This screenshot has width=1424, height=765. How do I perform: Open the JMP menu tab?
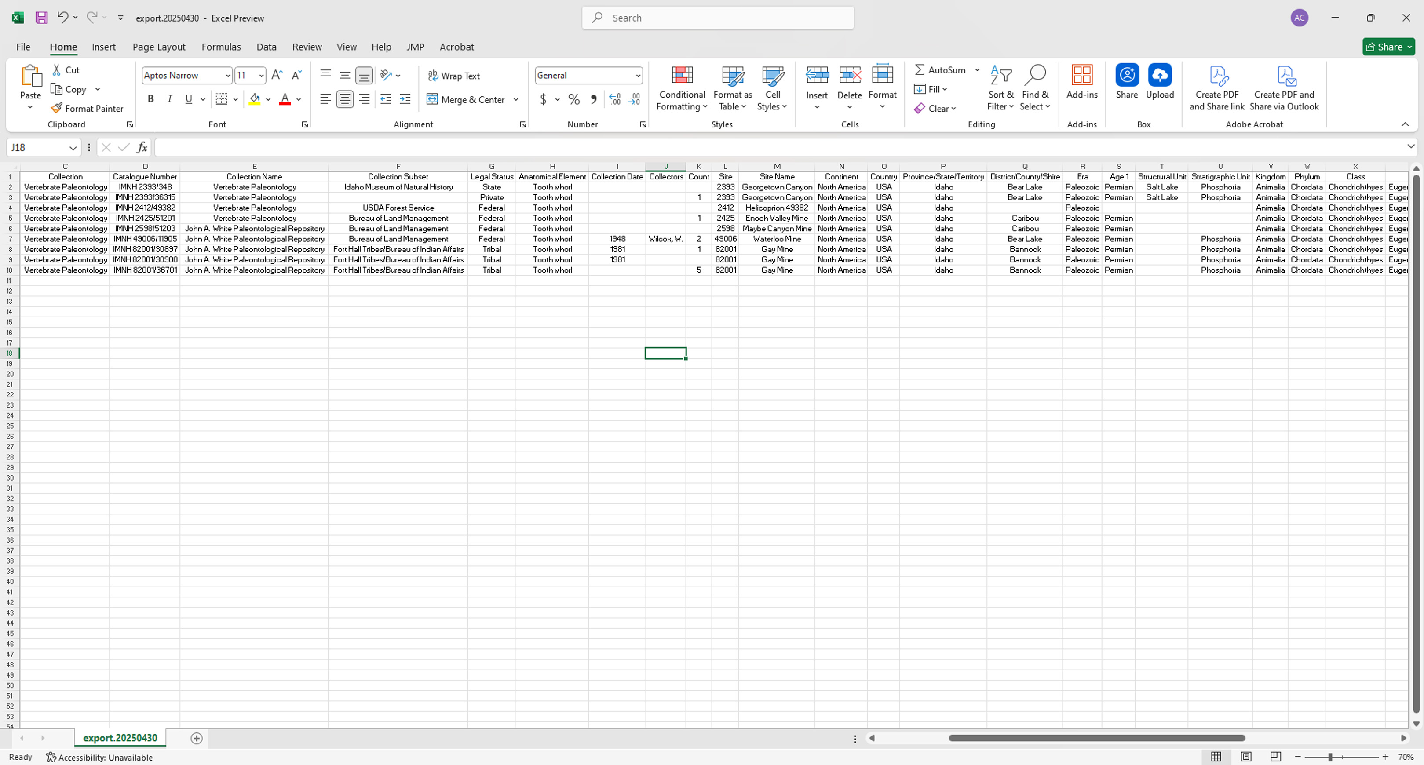coord(415,47)
